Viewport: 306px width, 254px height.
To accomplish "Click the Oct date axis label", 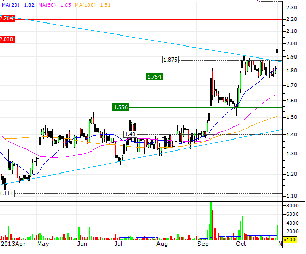I will 241,244.
